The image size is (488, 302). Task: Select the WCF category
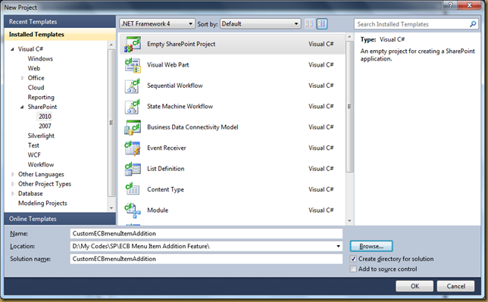click(34, 155)
